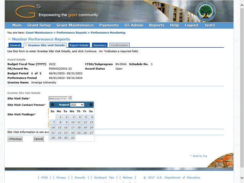Select August 28 in the calendar
The image size is (244, 183).
pos(53,138)
